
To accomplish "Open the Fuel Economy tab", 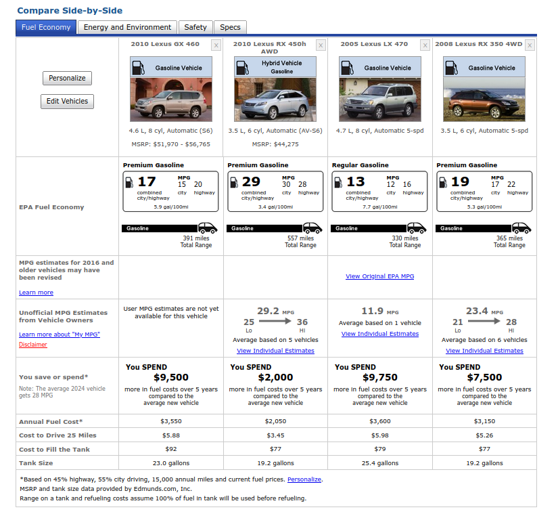I will click(46, 28).
